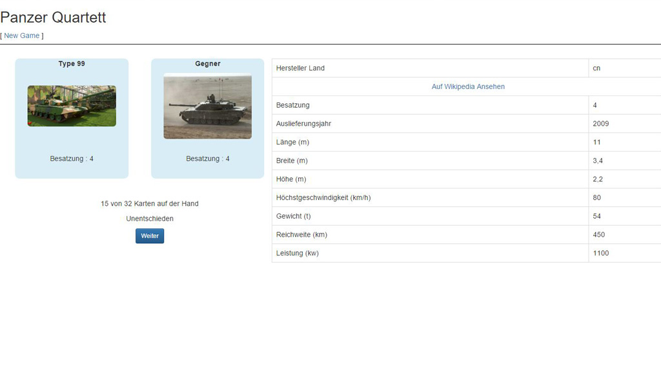Select the Besatzung table row label
The width and height of the screenshot is (661, 387).
[292, 105]
